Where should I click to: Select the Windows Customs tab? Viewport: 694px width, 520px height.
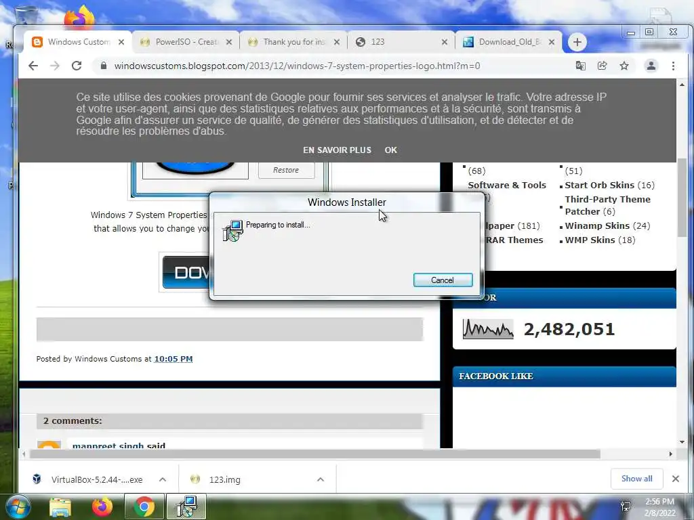tap(78, 42)
